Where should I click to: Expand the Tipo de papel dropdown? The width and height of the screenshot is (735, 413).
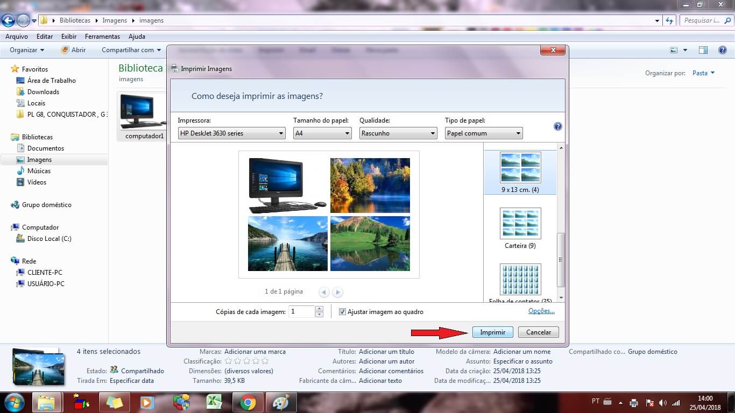point(483,133)
